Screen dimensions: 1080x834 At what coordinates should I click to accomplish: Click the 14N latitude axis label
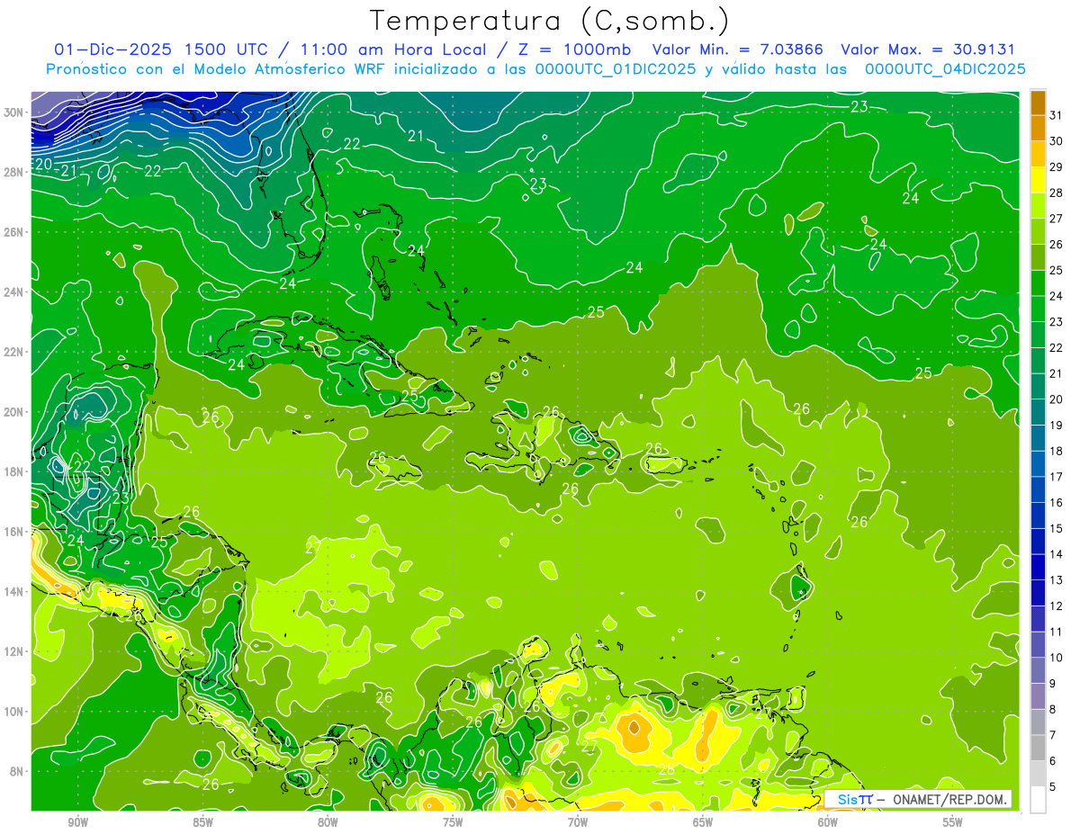point(13,592)
